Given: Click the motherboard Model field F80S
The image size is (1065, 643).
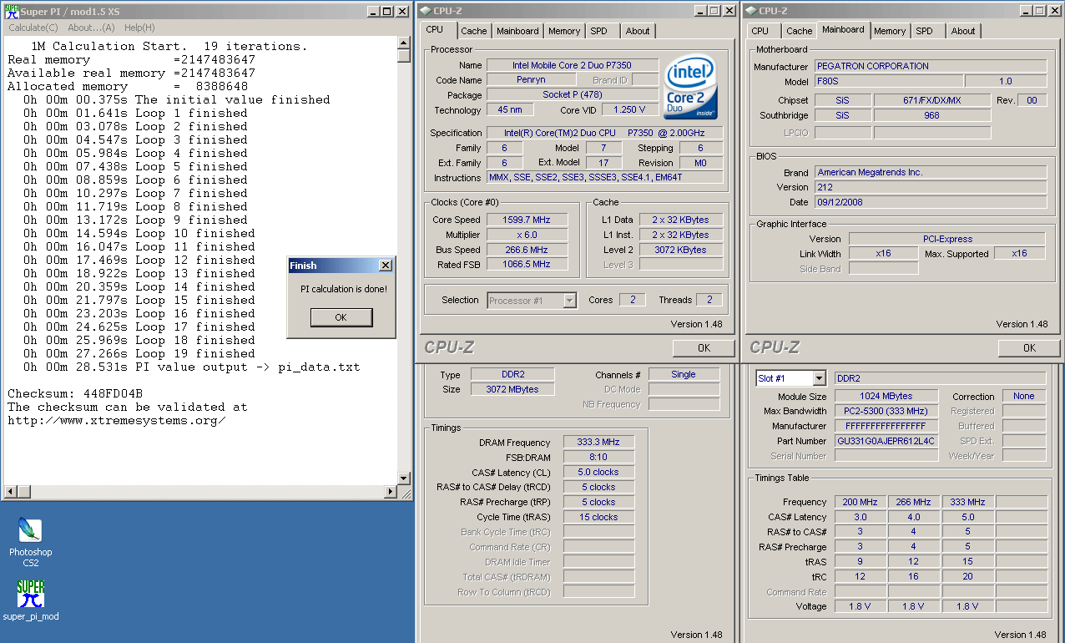Looking at the screenshot, I should pos(889,81).
